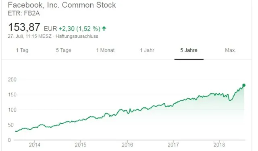Click the 2017 label on x-axis

pos(173,145)
